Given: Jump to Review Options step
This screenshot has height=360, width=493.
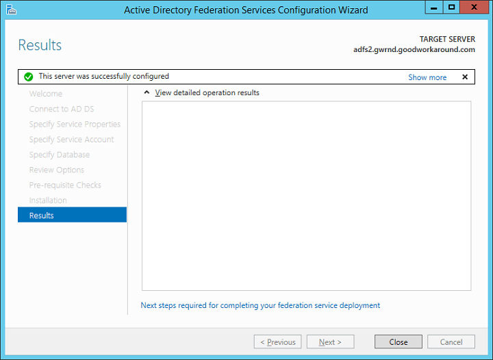Looking at the screenshot, I should click(57, 170).
